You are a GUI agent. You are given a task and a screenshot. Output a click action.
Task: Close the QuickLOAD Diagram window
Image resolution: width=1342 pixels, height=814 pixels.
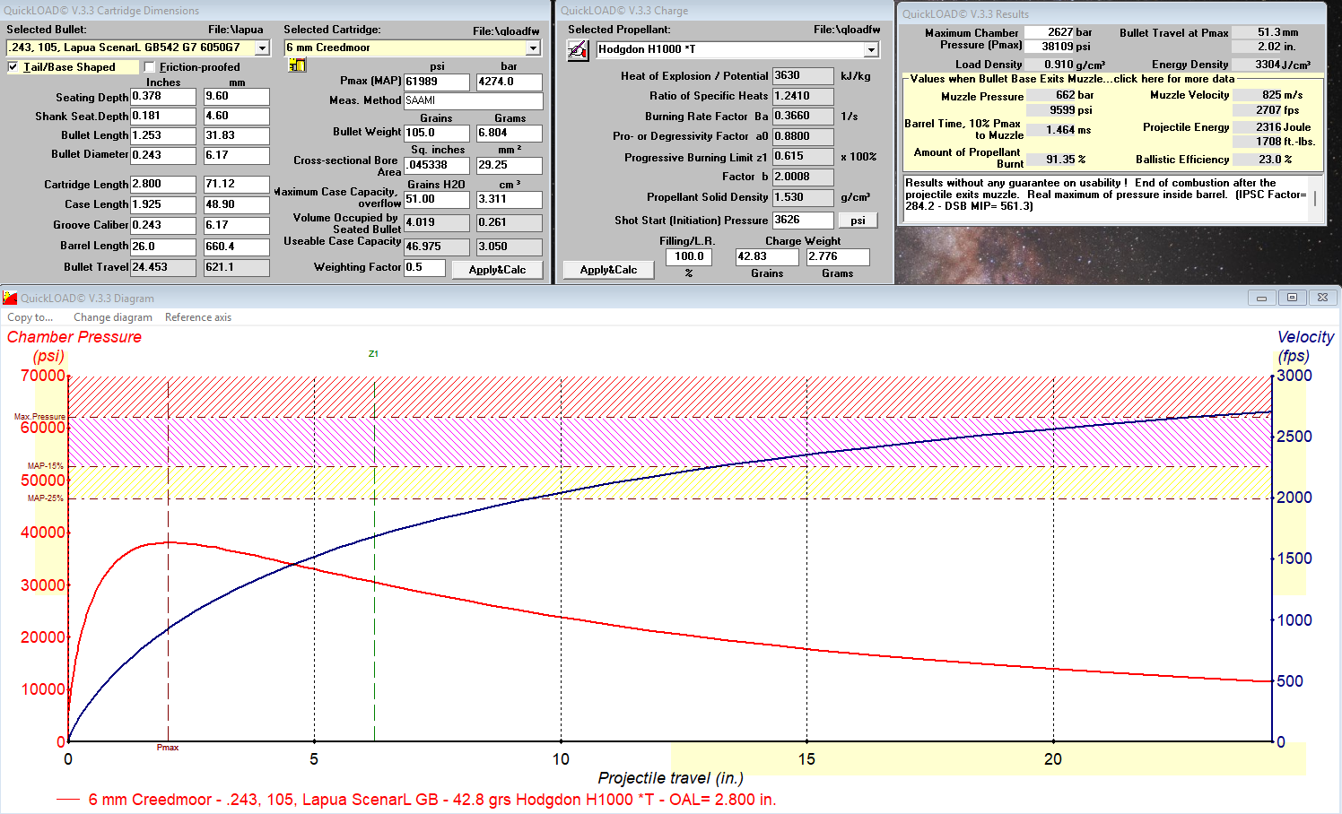(x=1322, y=298)
